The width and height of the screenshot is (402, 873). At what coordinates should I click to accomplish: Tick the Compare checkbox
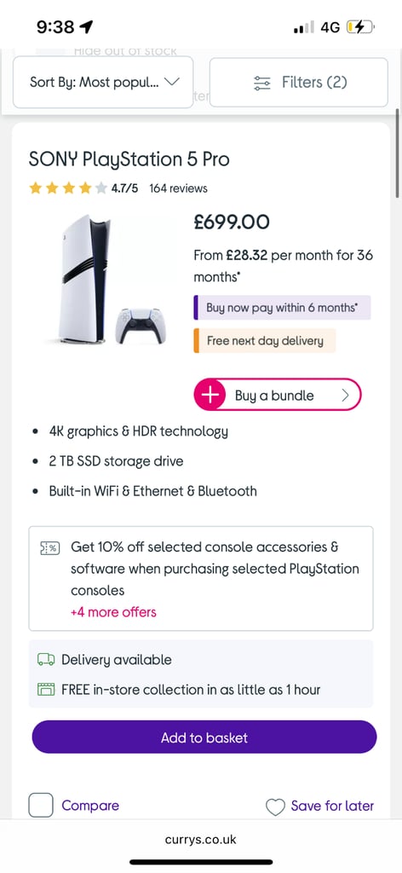[41, 805]
